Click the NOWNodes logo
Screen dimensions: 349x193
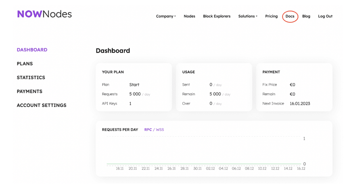pos(44,14)
